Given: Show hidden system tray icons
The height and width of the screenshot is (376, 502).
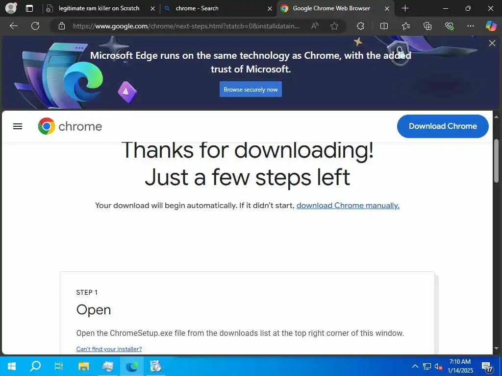Looking at the screenshot, I should (x=415, y=366).
